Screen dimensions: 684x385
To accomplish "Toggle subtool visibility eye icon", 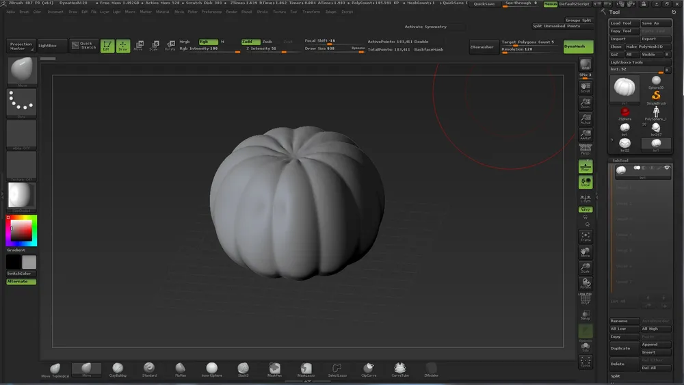I will click(x=667, y=168).
